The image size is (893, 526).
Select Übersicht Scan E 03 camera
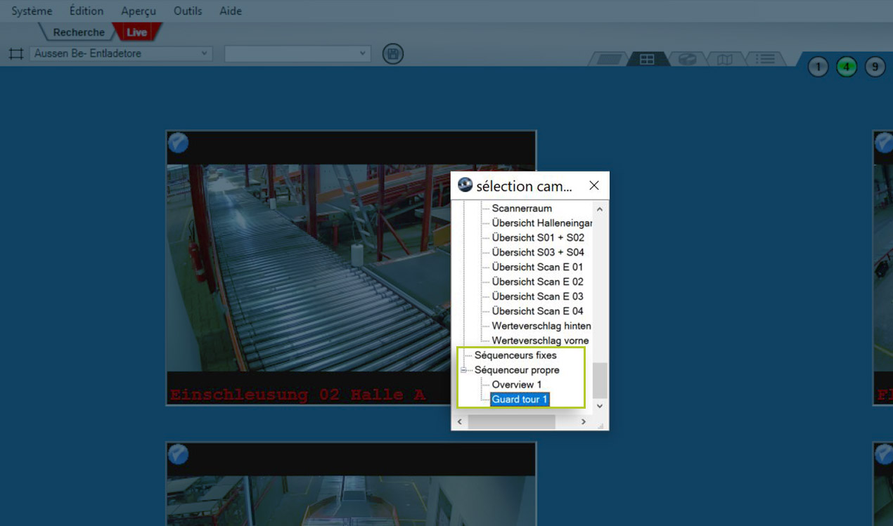pyautogui.click(x=537, y=297)
